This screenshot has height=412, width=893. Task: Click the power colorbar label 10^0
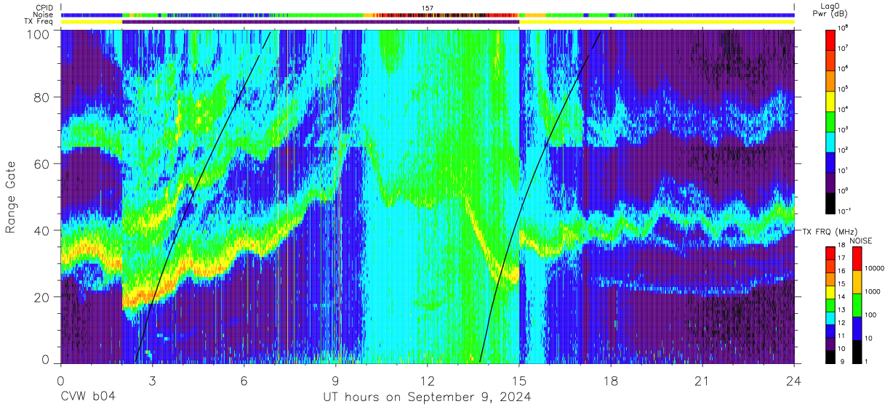pyautogui.click(x=844, y=190)
